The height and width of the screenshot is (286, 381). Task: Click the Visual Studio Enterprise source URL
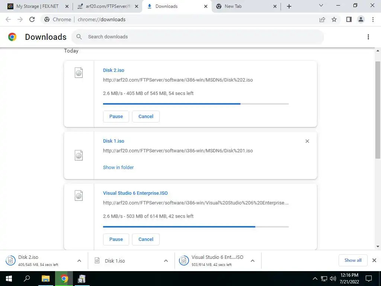(196, 203)
